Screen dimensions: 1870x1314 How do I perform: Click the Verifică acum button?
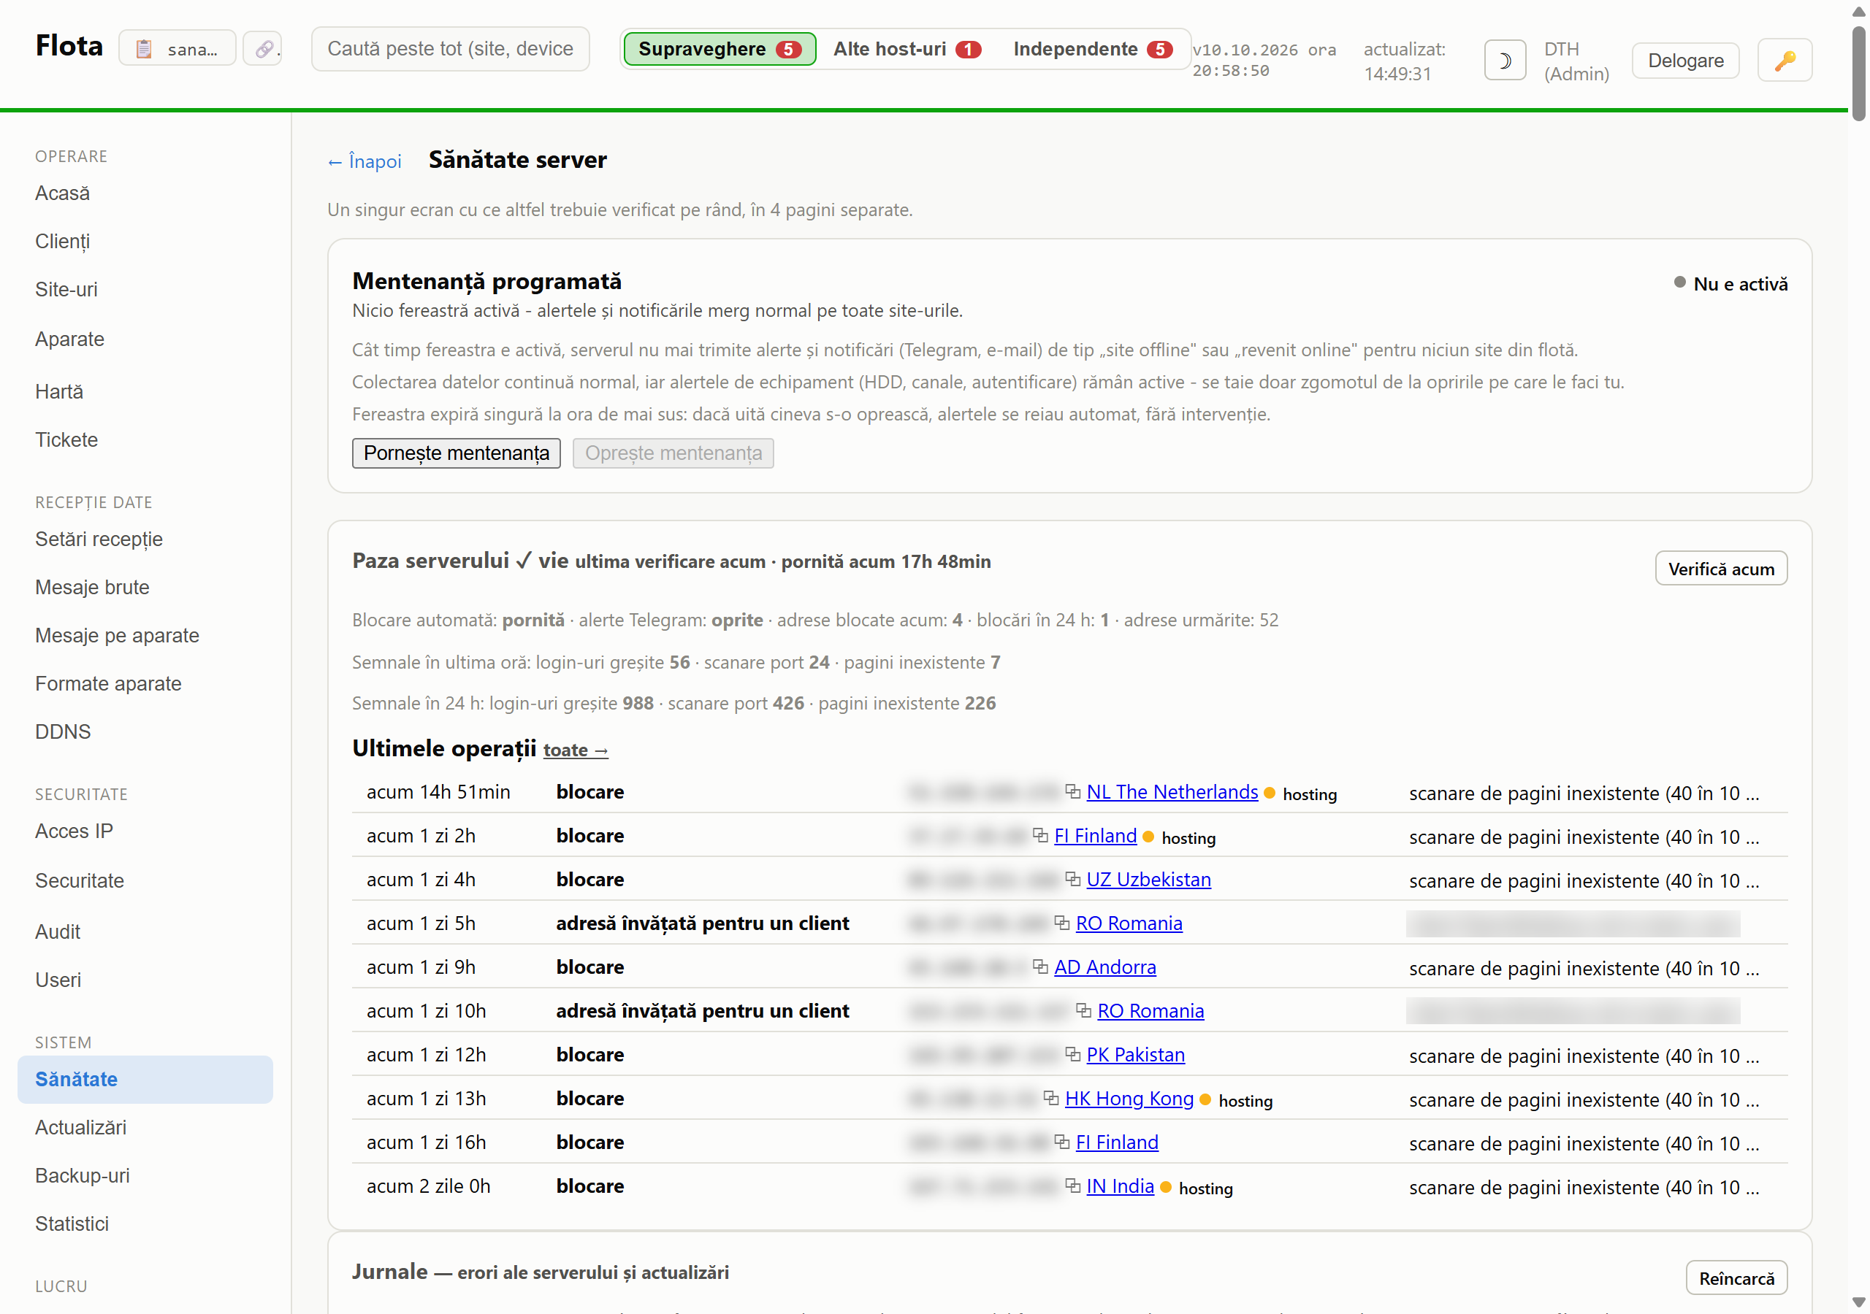click(x=1720, y=568)
